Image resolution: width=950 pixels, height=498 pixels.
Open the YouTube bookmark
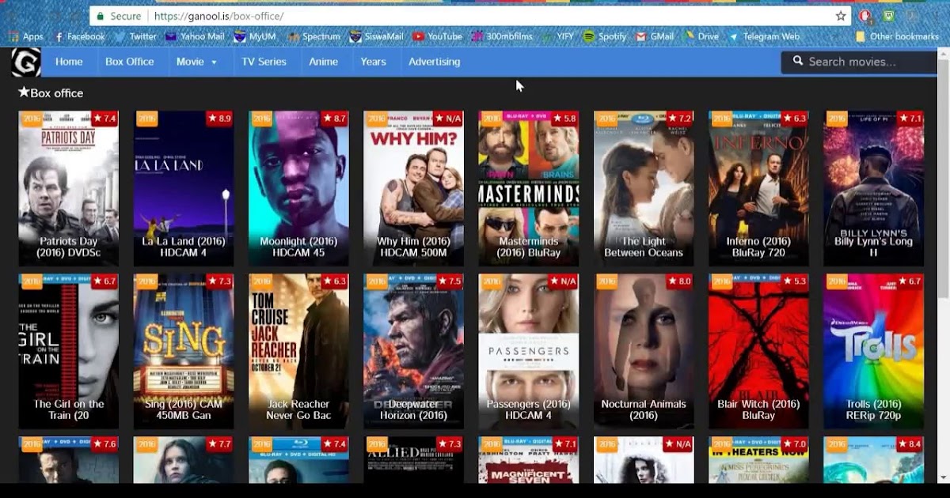[x=438, y=36]
